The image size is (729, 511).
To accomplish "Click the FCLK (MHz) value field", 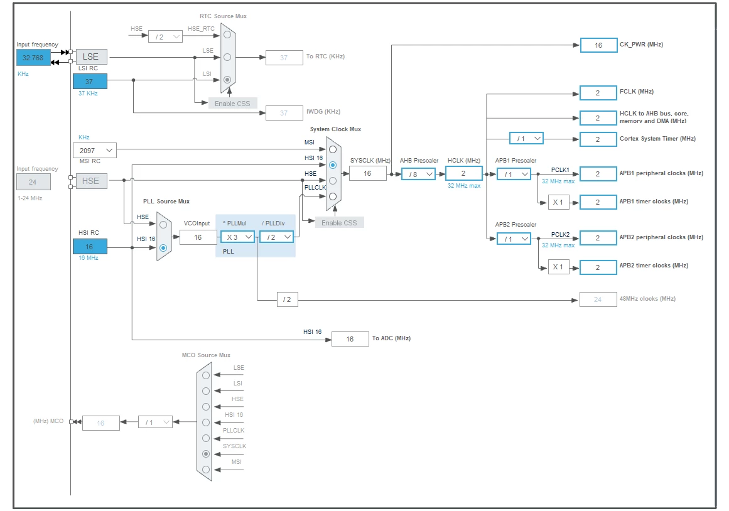I will click(x=598, y=93).
